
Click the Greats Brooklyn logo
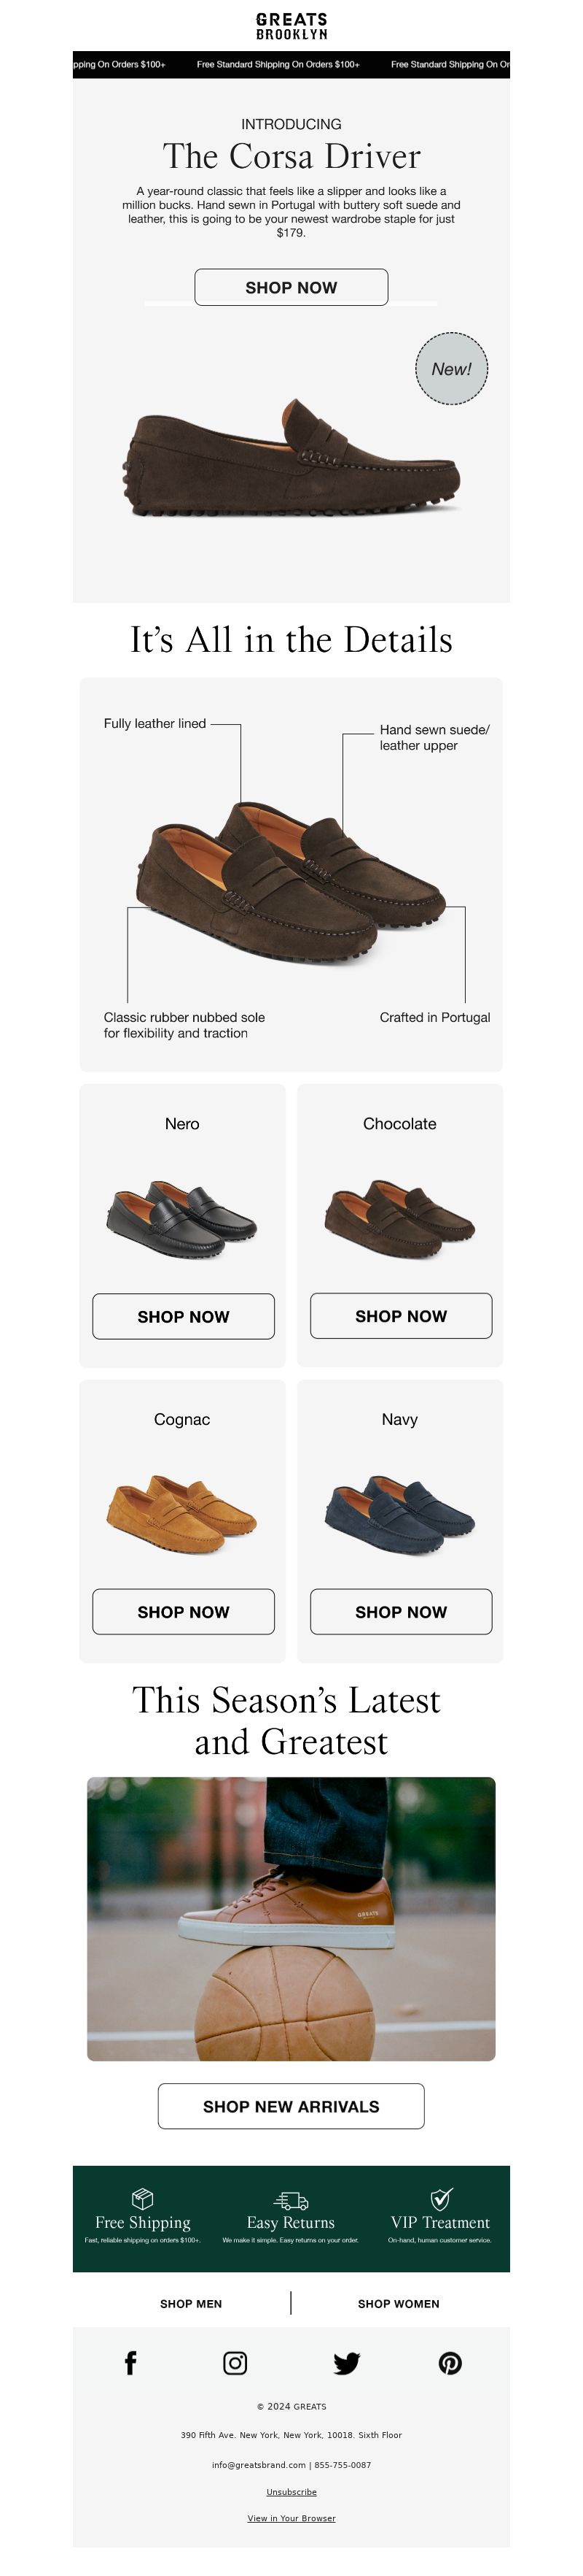point(291,26)
